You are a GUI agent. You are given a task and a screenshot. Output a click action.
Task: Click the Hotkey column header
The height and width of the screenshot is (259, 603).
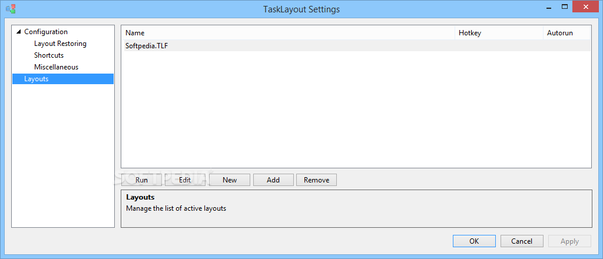pyautogui.click(x=499, y=32)
